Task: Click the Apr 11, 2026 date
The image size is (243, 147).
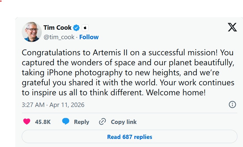Action: [67, 105]
